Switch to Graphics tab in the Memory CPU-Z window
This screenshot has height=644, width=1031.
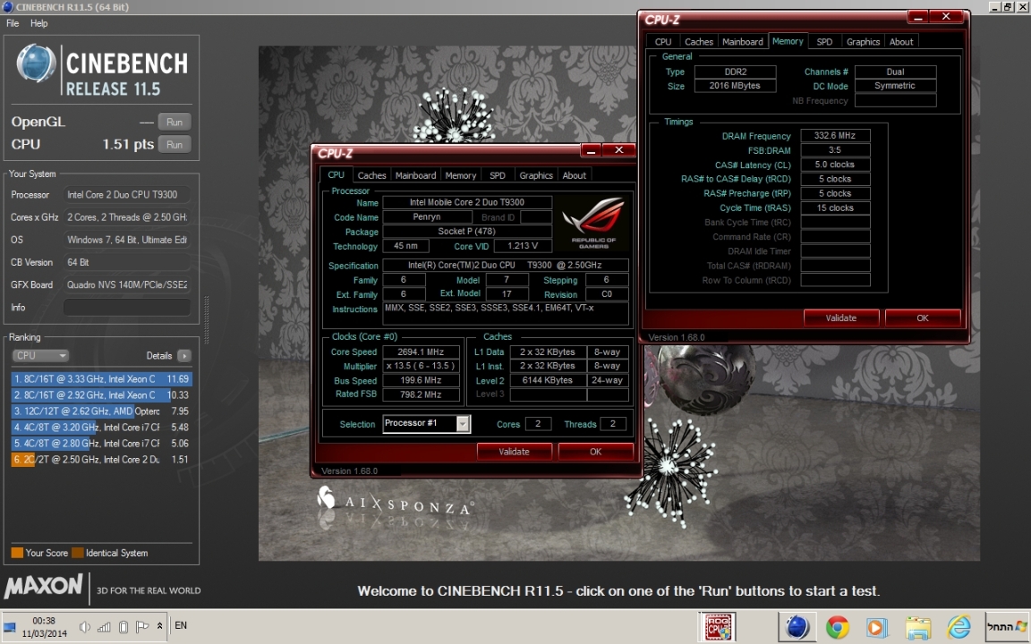click(864, 41)
